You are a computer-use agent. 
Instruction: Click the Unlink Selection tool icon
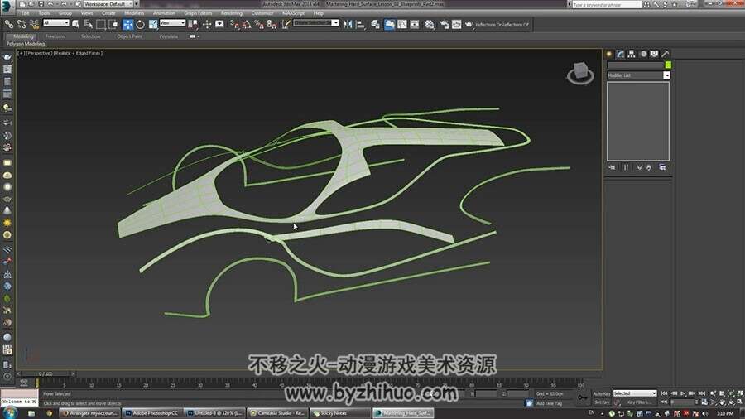point(22,24)
